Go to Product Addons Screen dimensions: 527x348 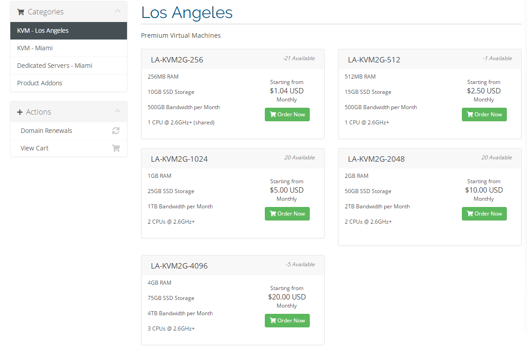[40, 83]
